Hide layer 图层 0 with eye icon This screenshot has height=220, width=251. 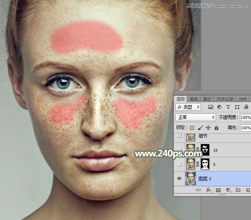(x=179, y=178)
